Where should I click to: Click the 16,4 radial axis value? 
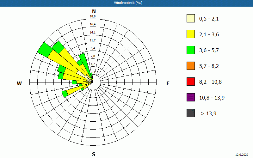(x=93, y=24)
